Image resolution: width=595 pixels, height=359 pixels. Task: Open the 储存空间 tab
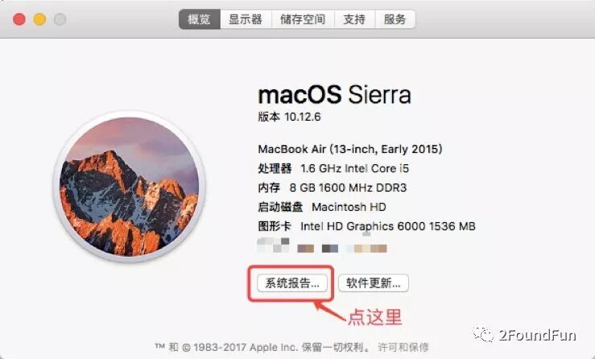click(x=303, y=19)
